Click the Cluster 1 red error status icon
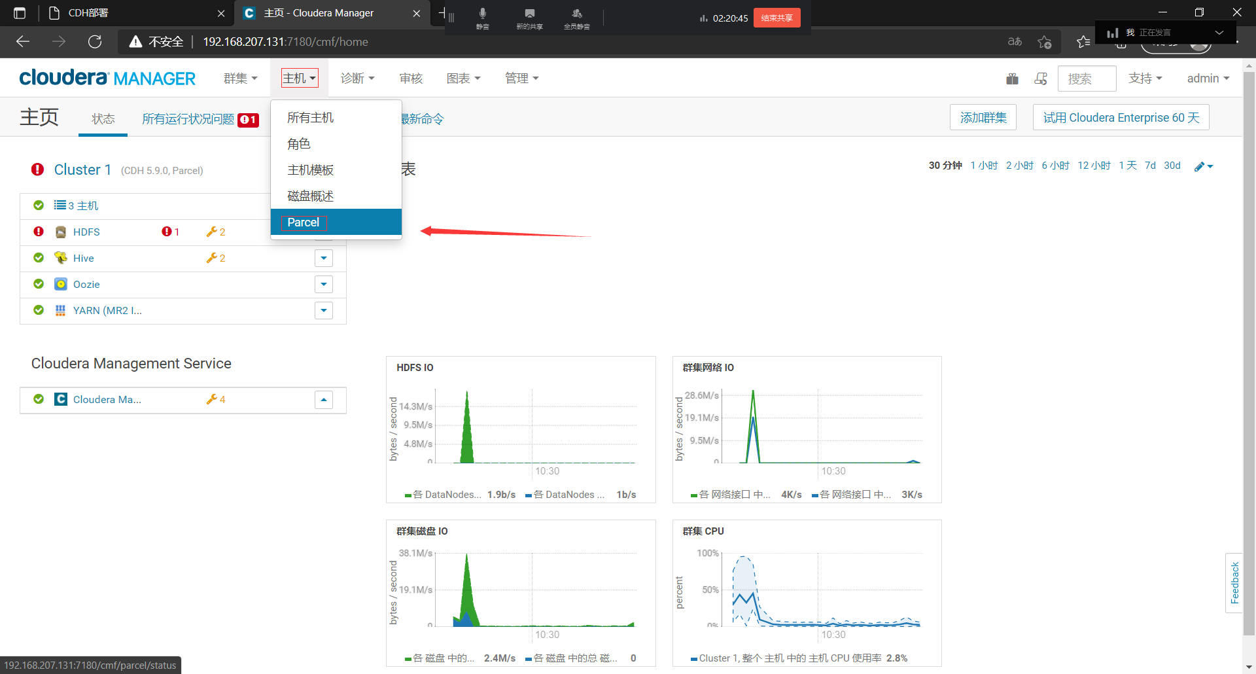Viewport: 1256px width, 674px height. pos(38,169)
